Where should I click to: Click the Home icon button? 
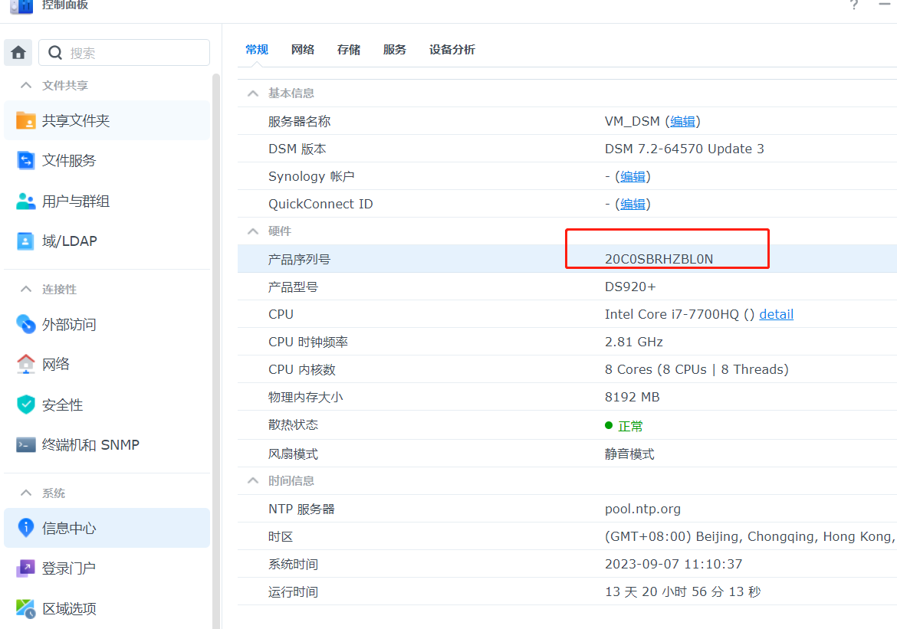tap(18, 53)
